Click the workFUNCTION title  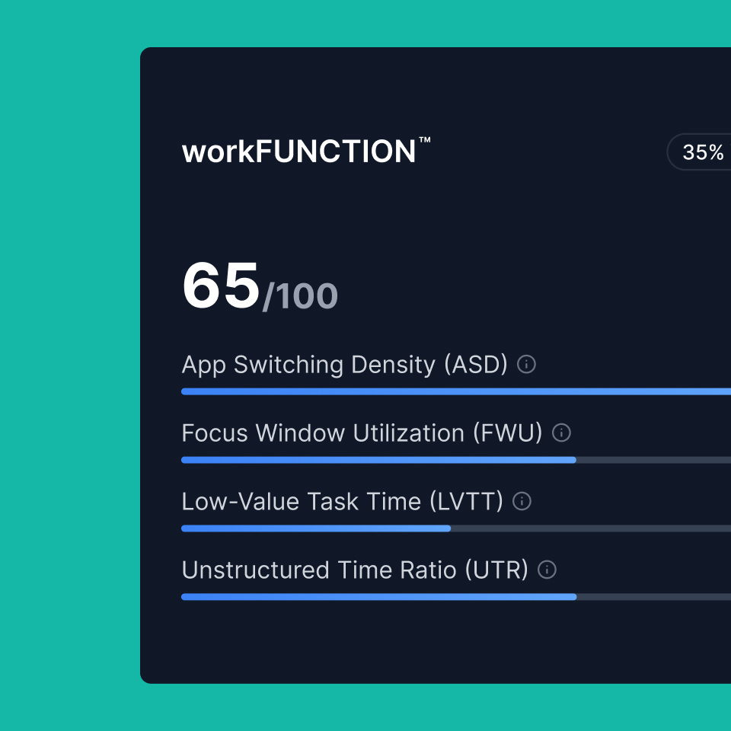click(x=306, y=151)
